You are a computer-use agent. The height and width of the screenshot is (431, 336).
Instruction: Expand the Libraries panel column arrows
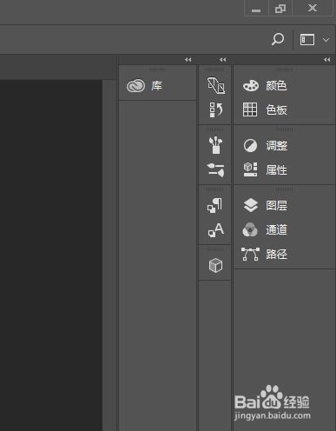[x=188, y=60]
